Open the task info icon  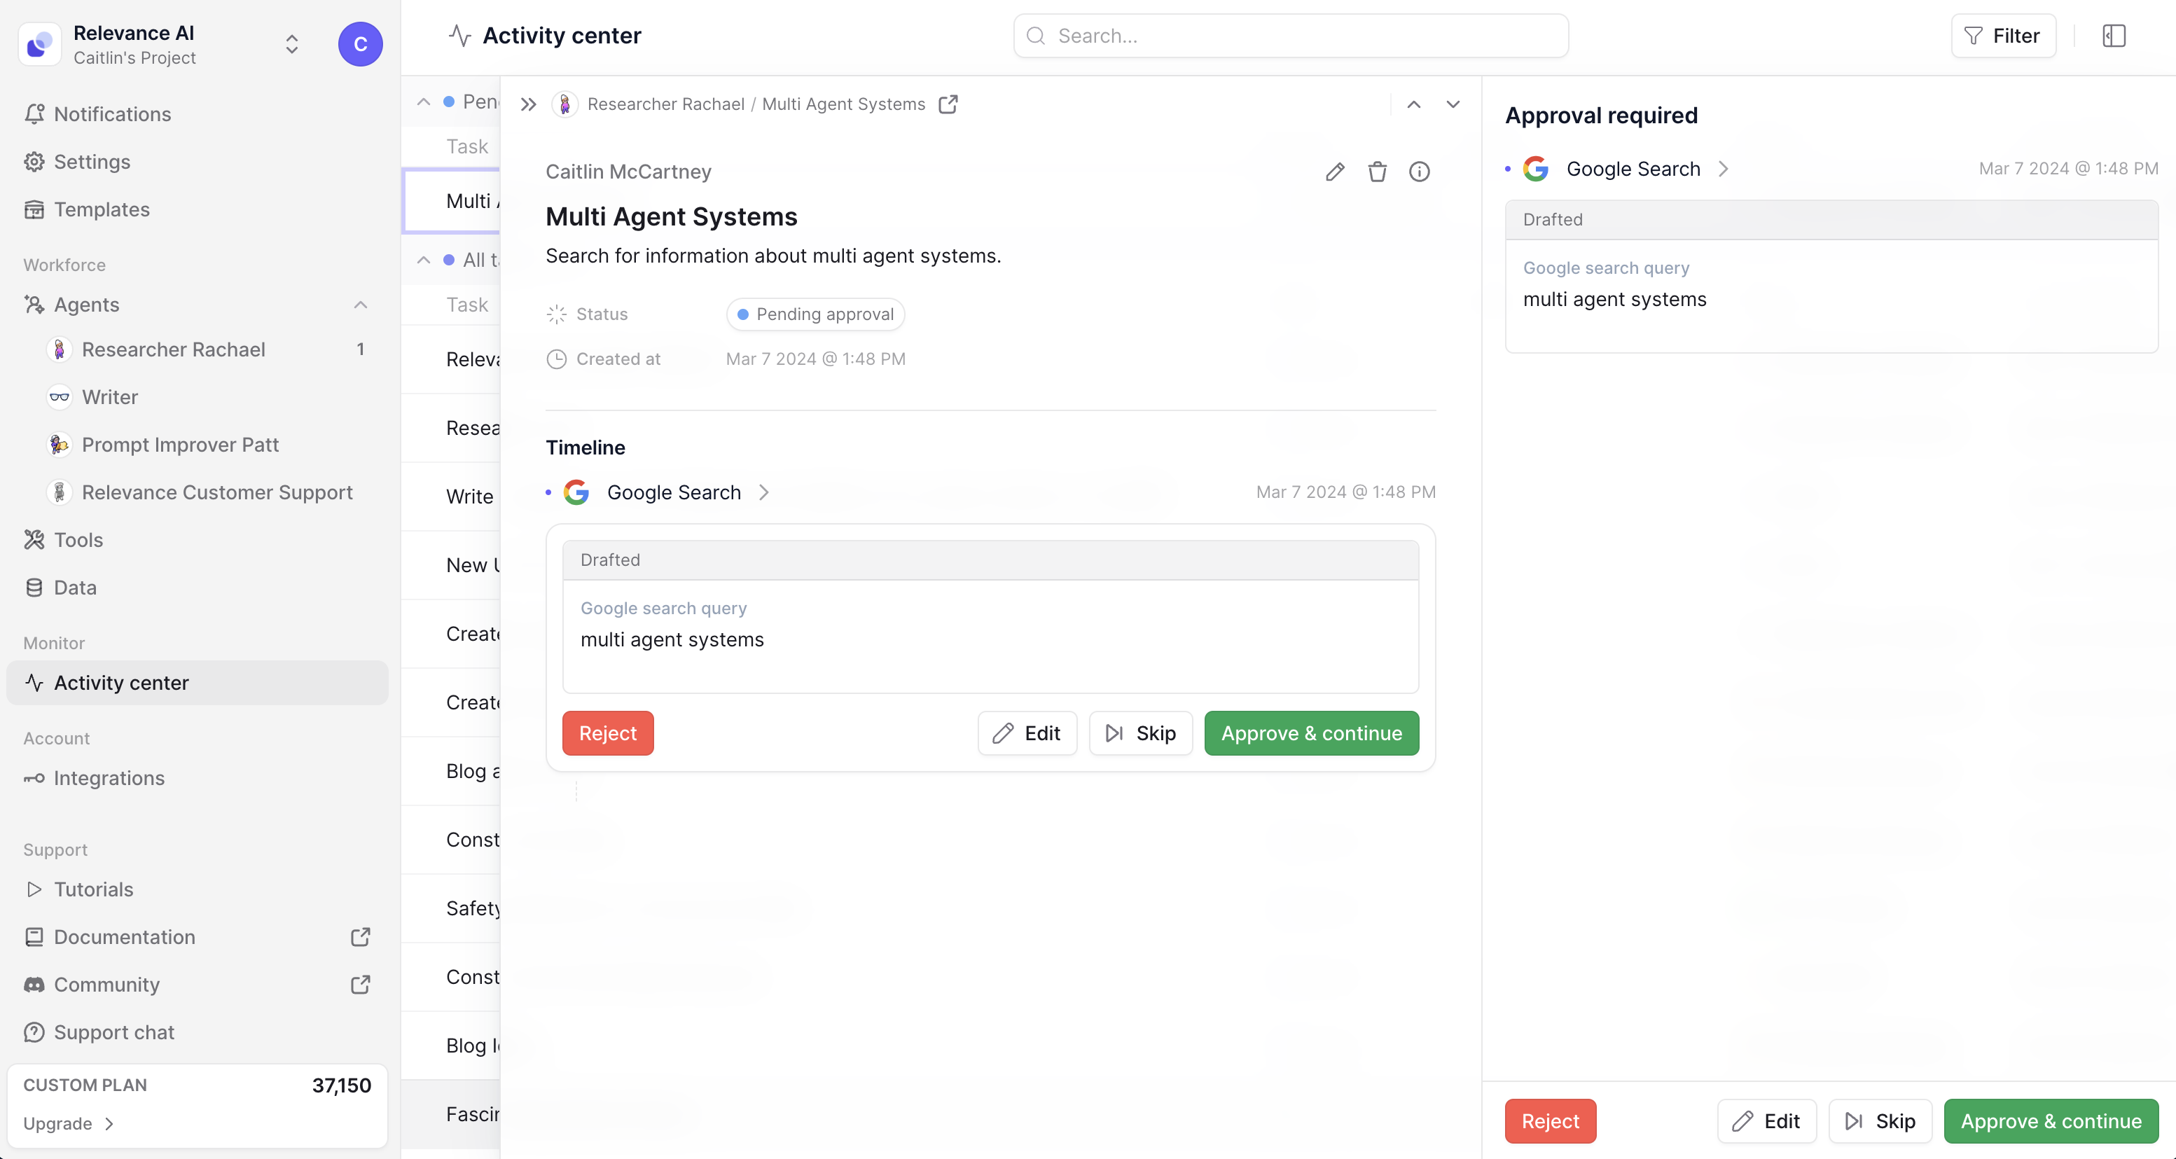[1420, 172]
